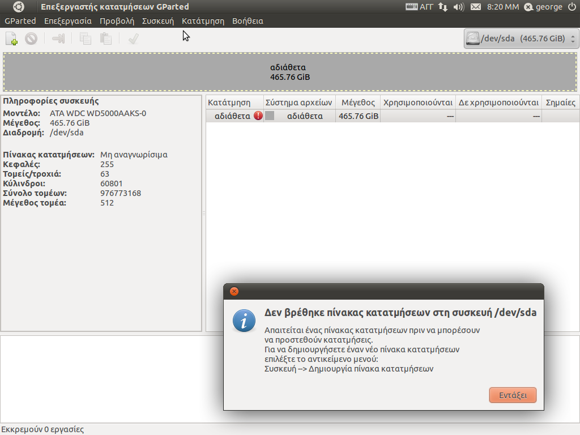The width and height of the screenshot is (580, 435).
Task: Click the resize/move partition toolbar icon
Action: 58,39
